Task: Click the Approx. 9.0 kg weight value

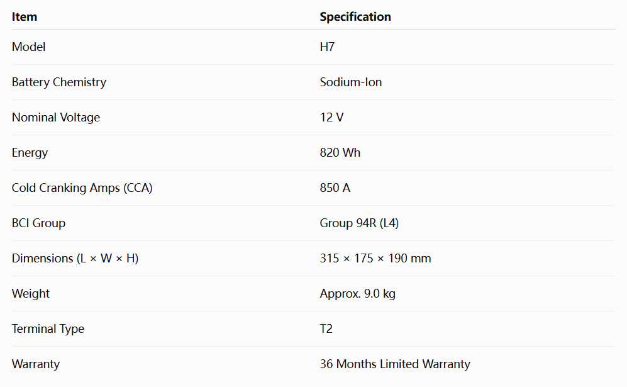Action: coord(357,293)
